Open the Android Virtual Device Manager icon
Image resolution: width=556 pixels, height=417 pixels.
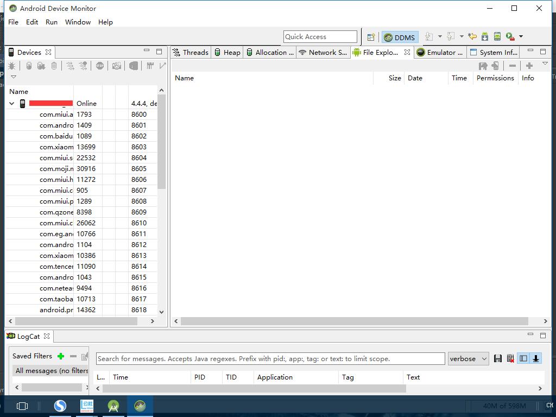click(x=497, y=36)
